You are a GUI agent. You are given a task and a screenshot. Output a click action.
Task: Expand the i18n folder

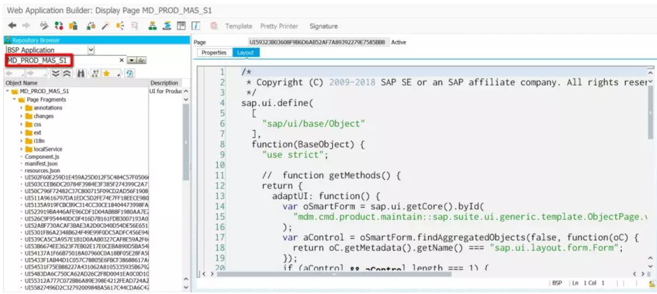22,141
